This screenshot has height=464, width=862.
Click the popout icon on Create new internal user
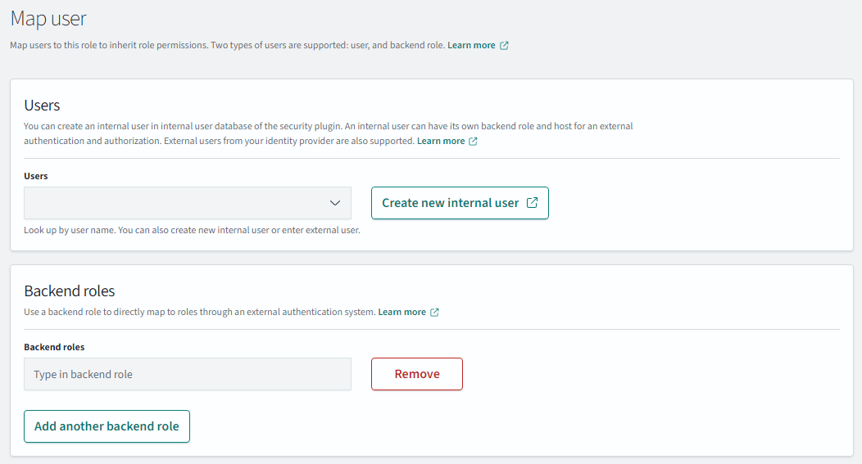(x=532, y=203)
